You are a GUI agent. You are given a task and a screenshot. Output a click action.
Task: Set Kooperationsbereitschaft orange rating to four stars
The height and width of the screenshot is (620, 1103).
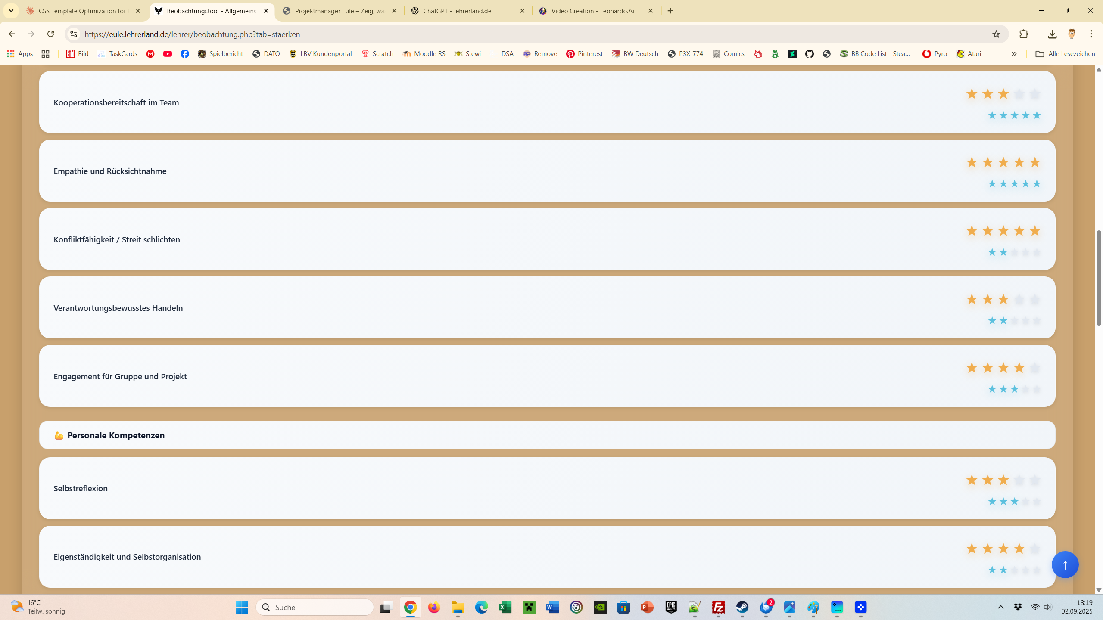click(x=1019, y=94)
